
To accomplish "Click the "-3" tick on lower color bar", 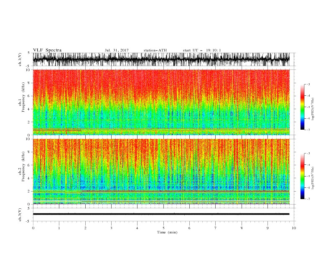I will click(308, 154).
